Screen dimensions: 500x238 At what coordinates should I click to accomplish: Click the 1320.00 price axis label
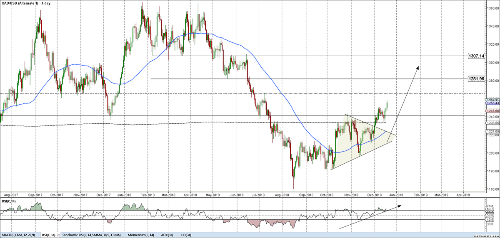point(492,44)
